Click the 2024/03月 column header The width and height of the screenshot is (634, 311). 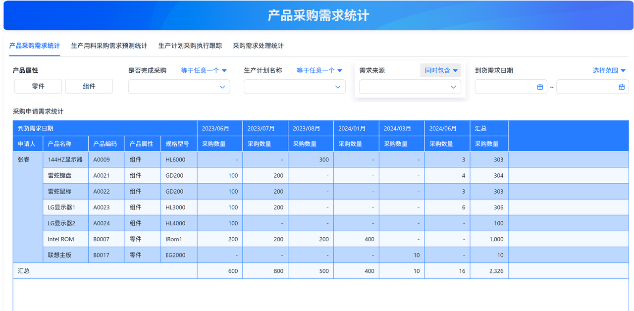pos(402,128)
